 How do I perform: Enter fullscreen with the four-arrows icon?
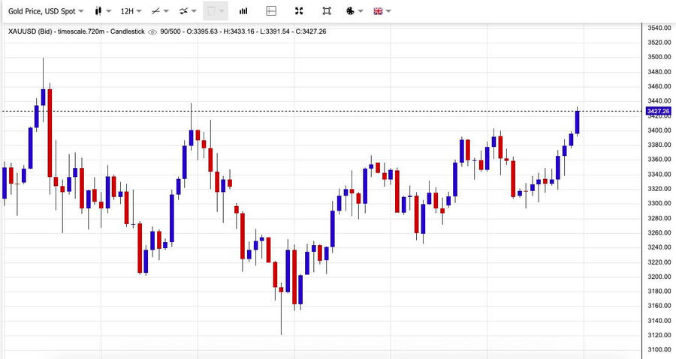[x=299, y=11]
